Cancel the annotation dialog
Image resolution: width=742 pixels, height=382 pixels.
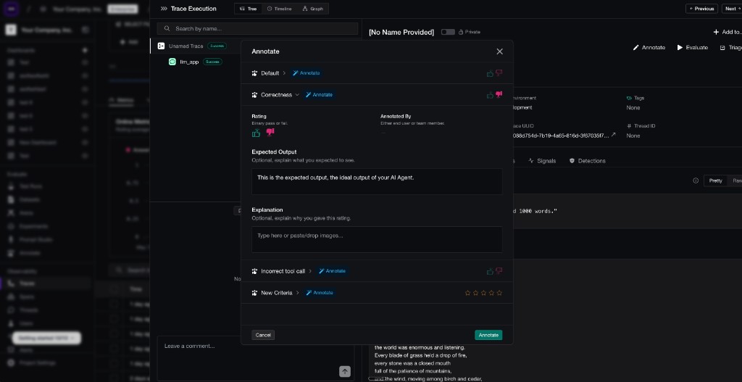263,335
